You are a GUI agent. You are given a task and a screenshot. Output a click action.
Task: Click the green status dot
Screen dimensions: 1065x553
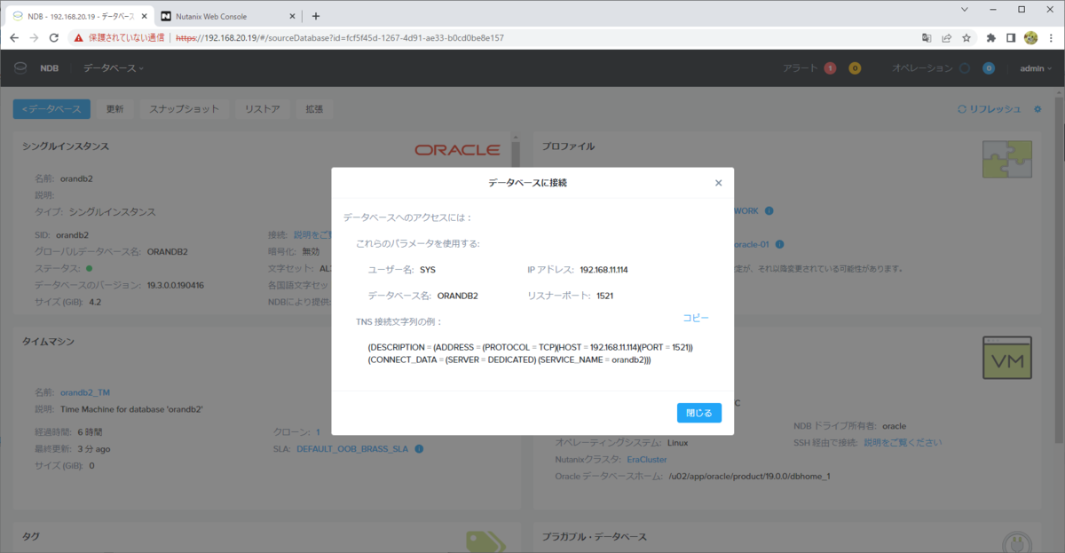(x=90, y=268)
